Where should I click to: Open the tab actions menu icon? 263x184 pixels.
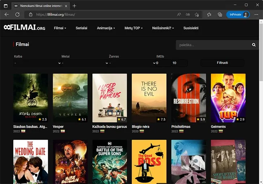point(5,6)
